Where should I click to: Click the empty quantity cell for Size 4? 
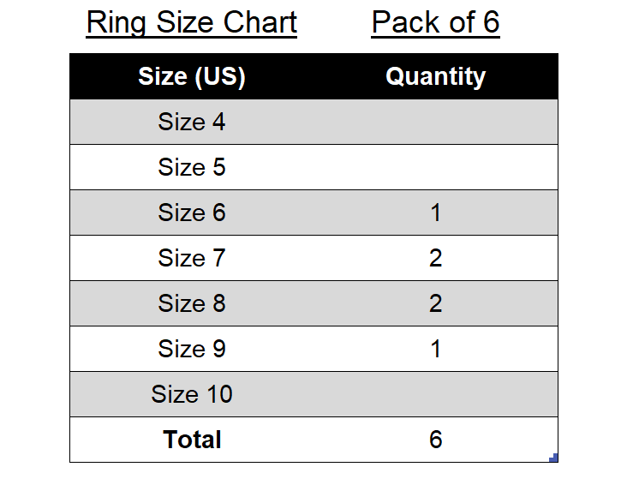coord(435,122)
